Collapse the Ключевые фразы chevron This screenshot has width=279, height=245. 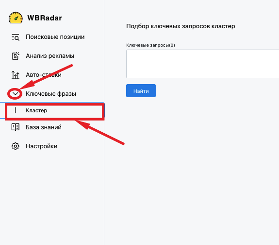(x=16, y=94)
